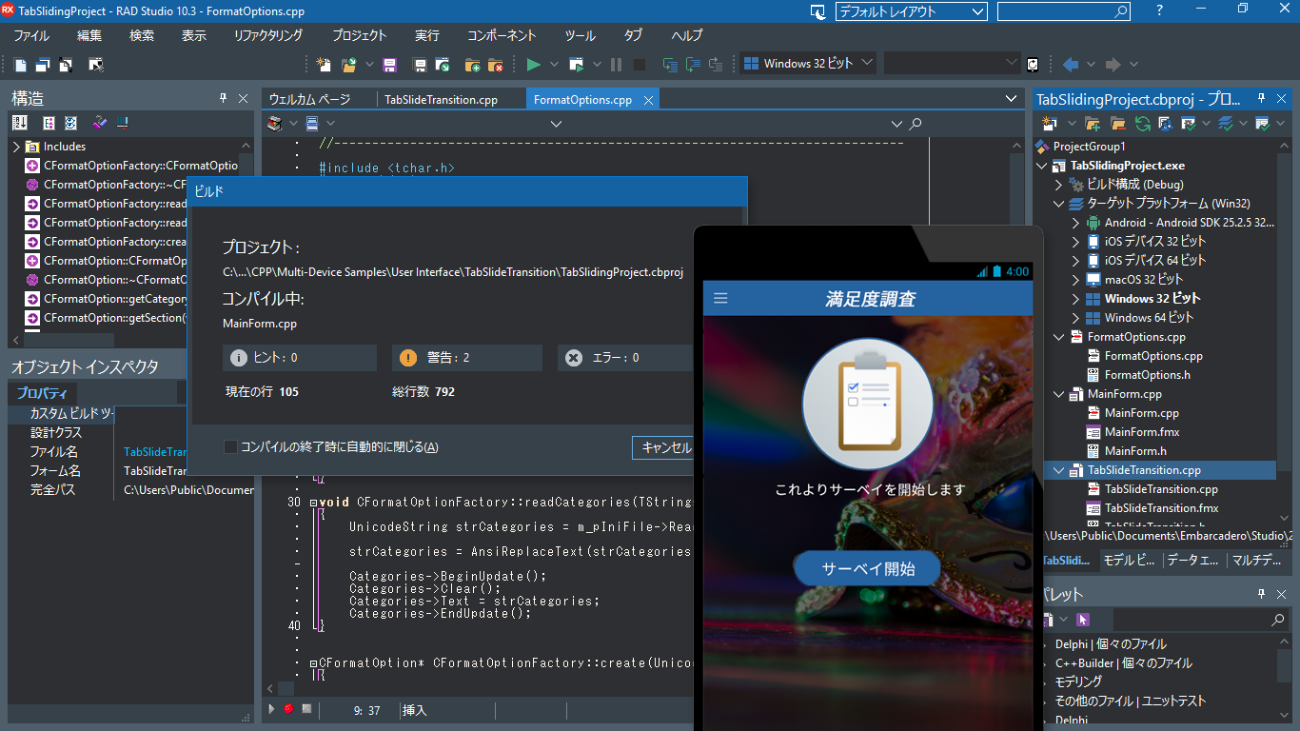Click the Save All toolbar icon
Screen dimensions: 1300x731
(x=420, y=65)
